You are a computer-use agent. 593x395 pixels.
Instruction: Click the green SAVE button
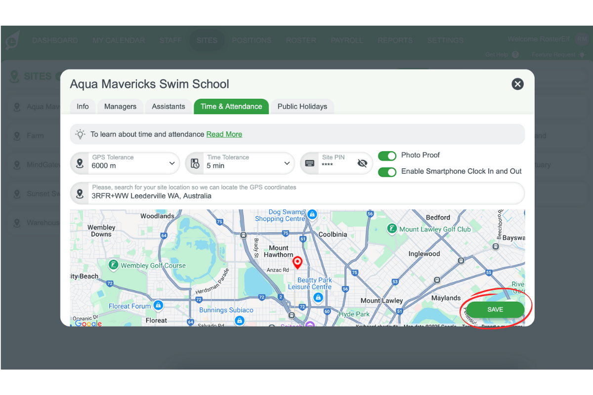tap(495, 310)
